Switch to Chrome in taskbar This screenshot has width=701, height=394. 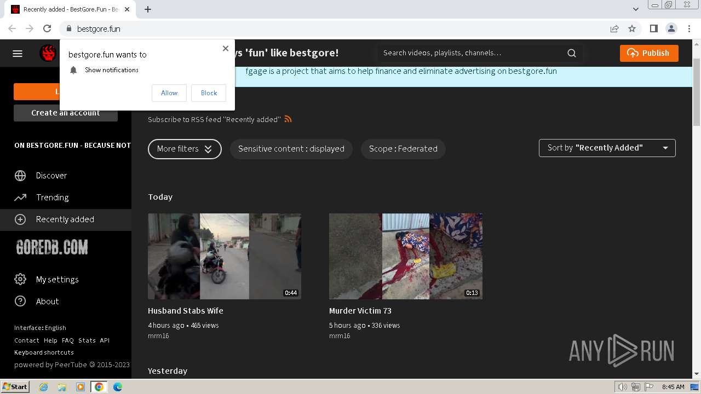(x=99, y=387)
